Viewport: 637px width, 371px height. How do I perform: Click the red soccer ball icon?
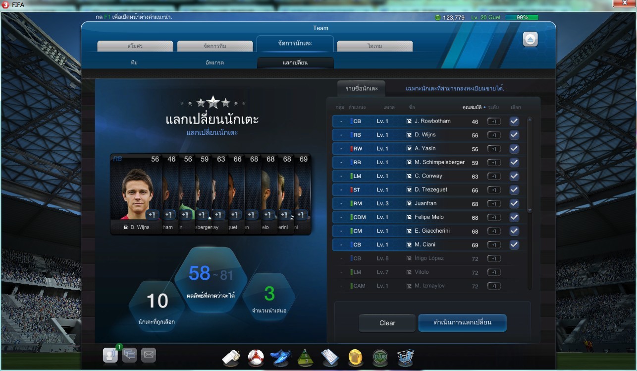[256, 357]
